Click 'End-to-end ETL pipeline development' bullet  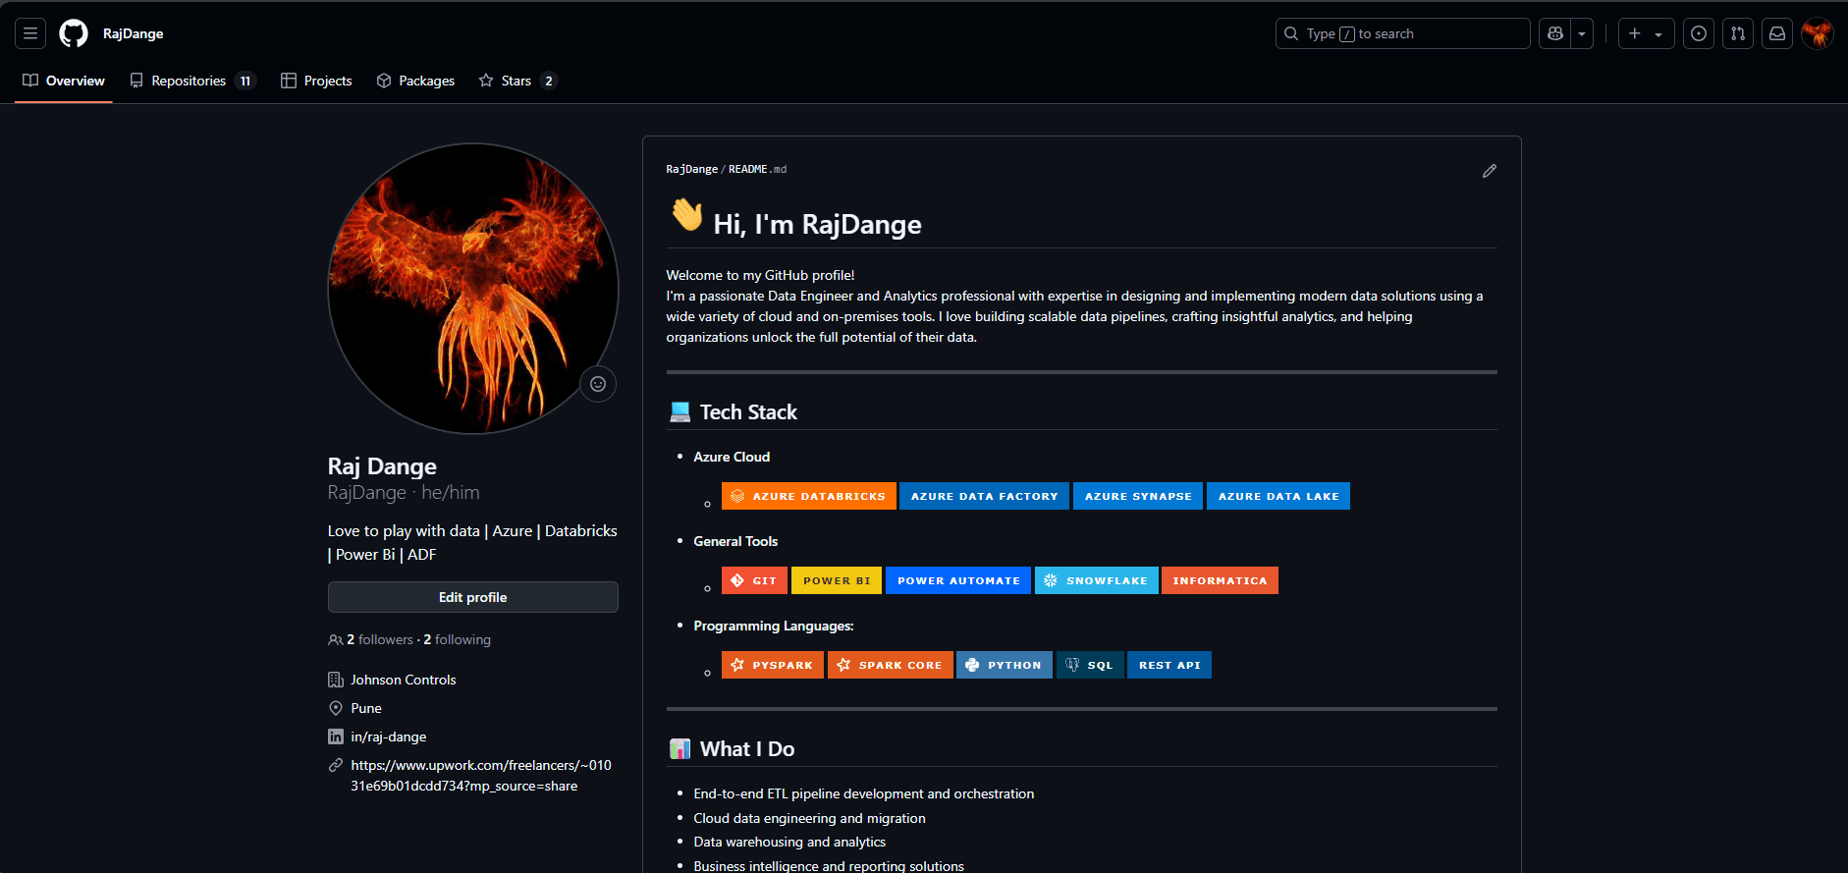click(864, 793)
